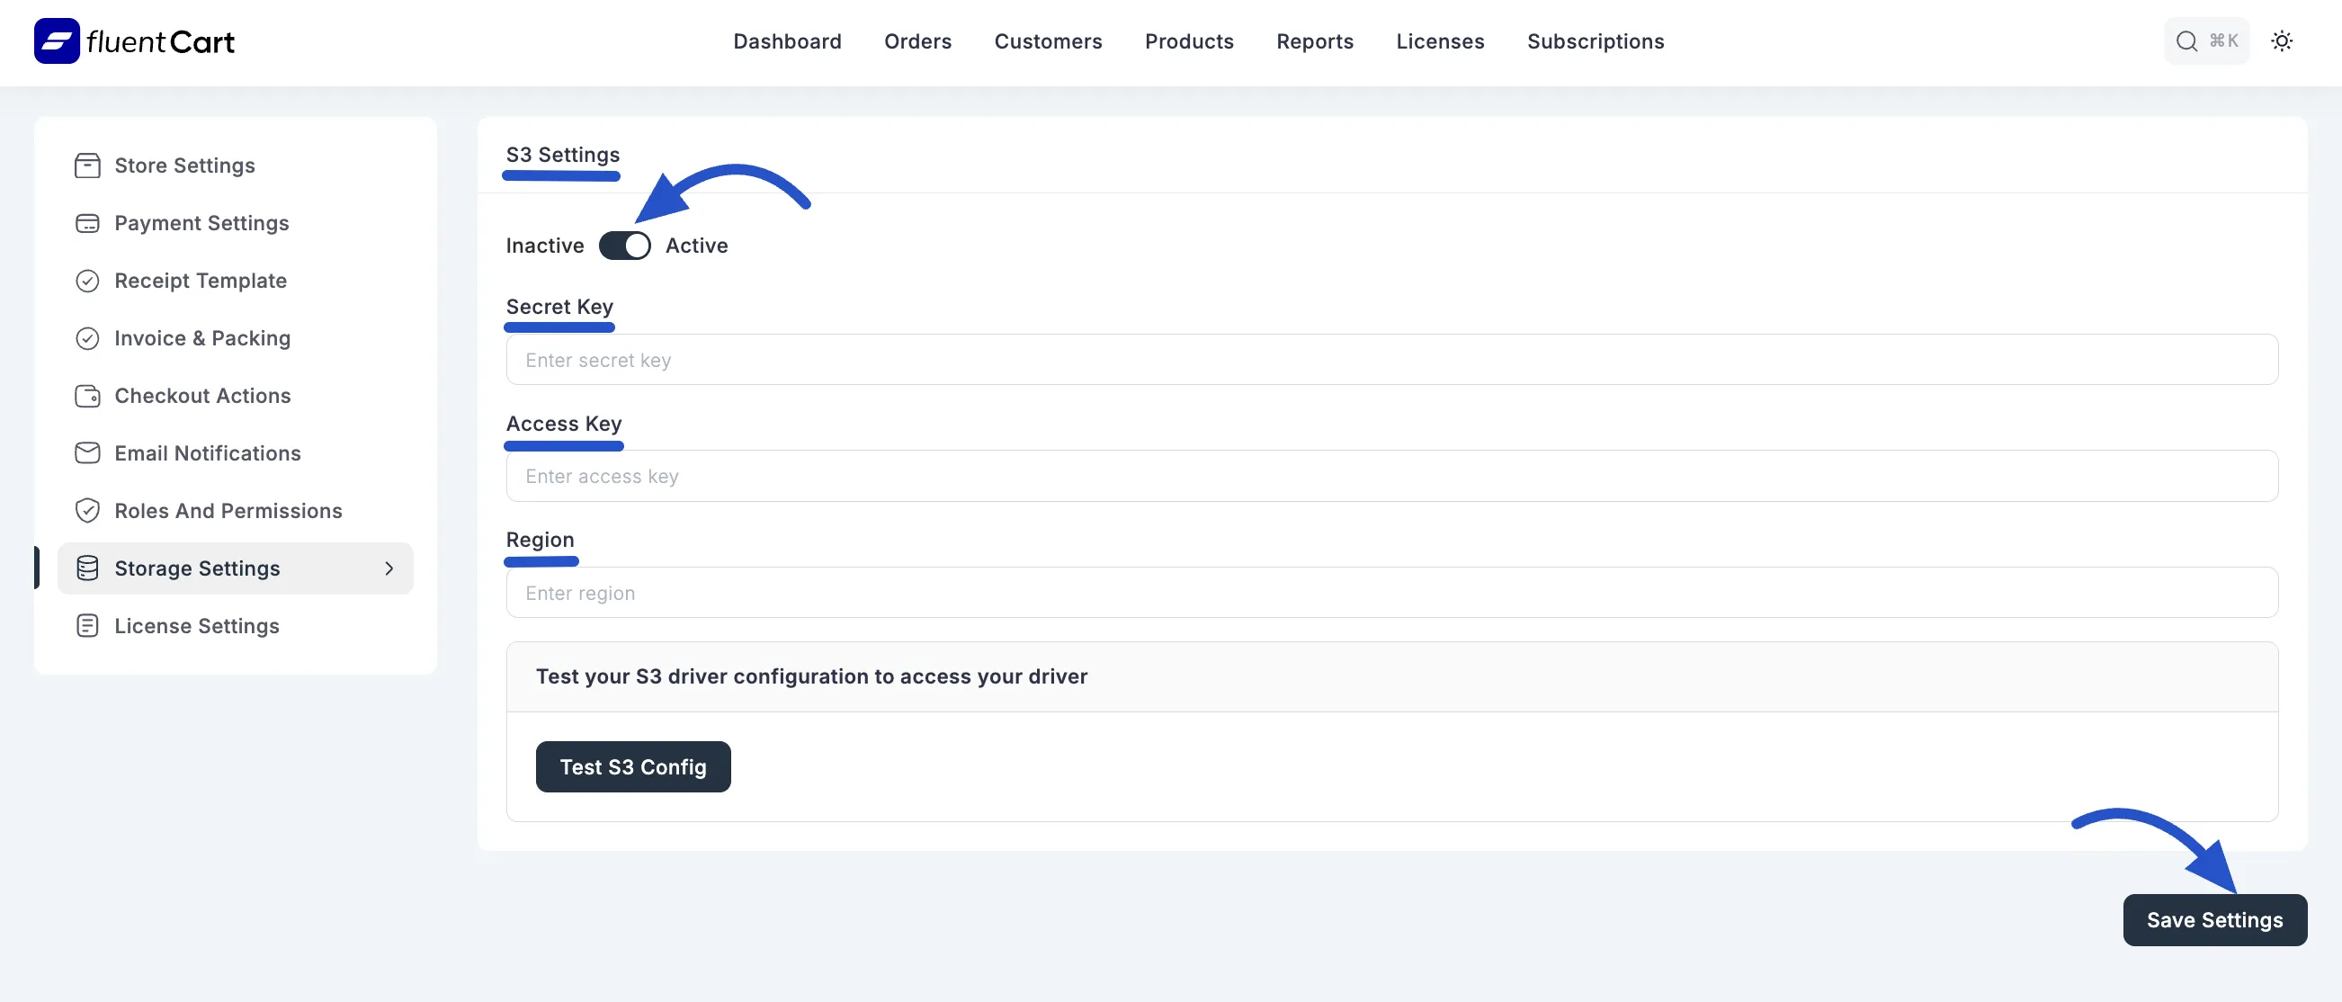Navigate to the Subscriptions section
This screenshot has height=1002, width=2342.
[1595, 40]
